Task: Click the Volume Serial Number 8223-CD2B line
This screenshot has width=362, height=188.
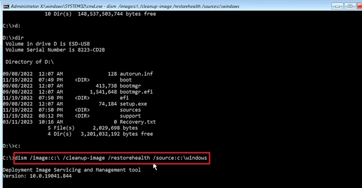Action: pos(55,50)
